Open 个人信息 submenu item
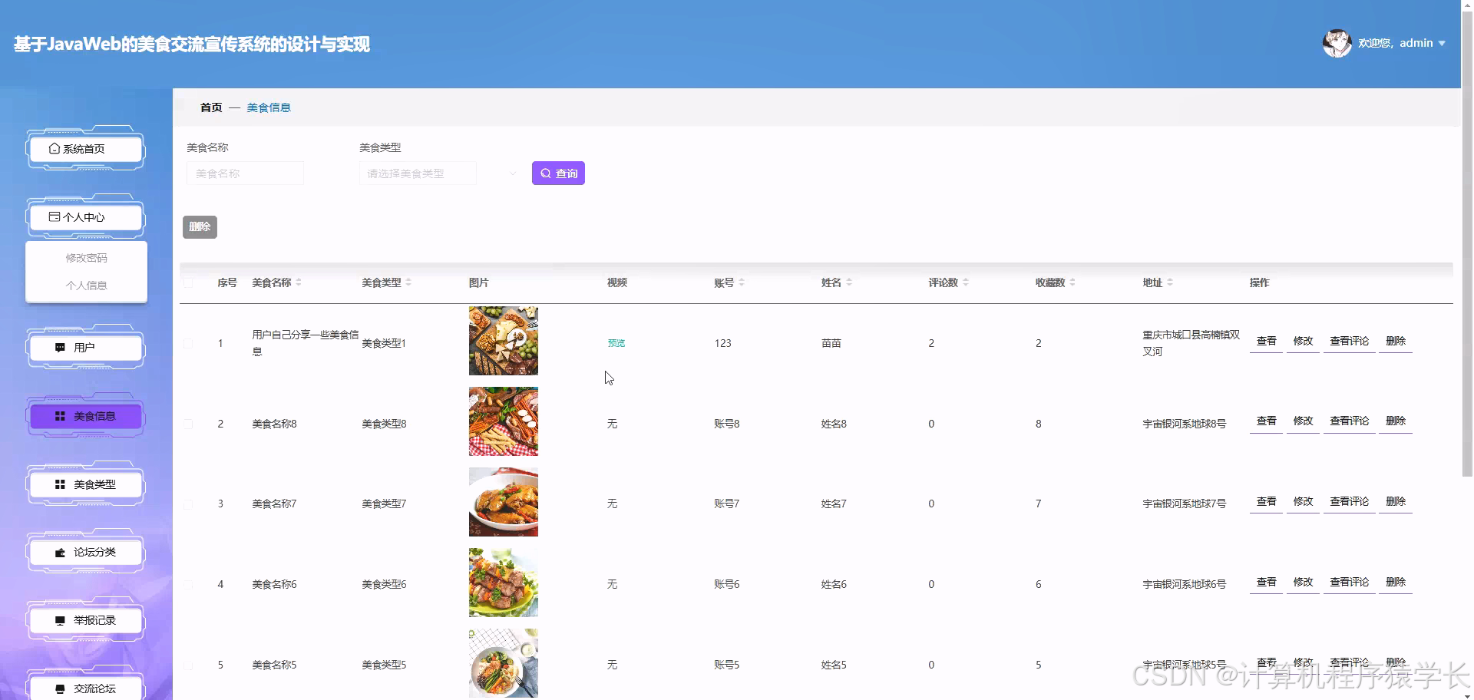Viewport: 1474px width, 700px height. tap(86, 286)
